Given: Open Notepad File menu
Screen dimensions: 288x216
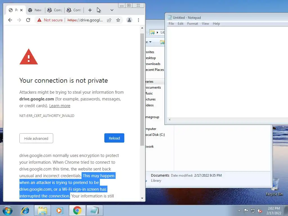Looking at the screenshot, I should [171, 24].
